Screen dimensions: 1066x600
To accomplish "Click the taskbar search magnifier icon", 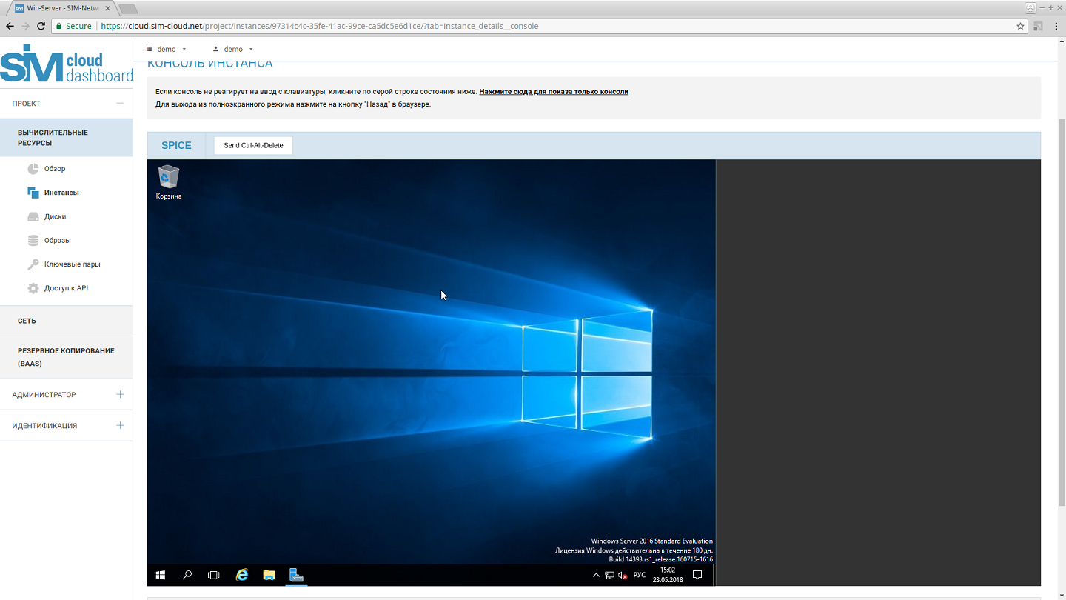I will (x=187, y=575).
